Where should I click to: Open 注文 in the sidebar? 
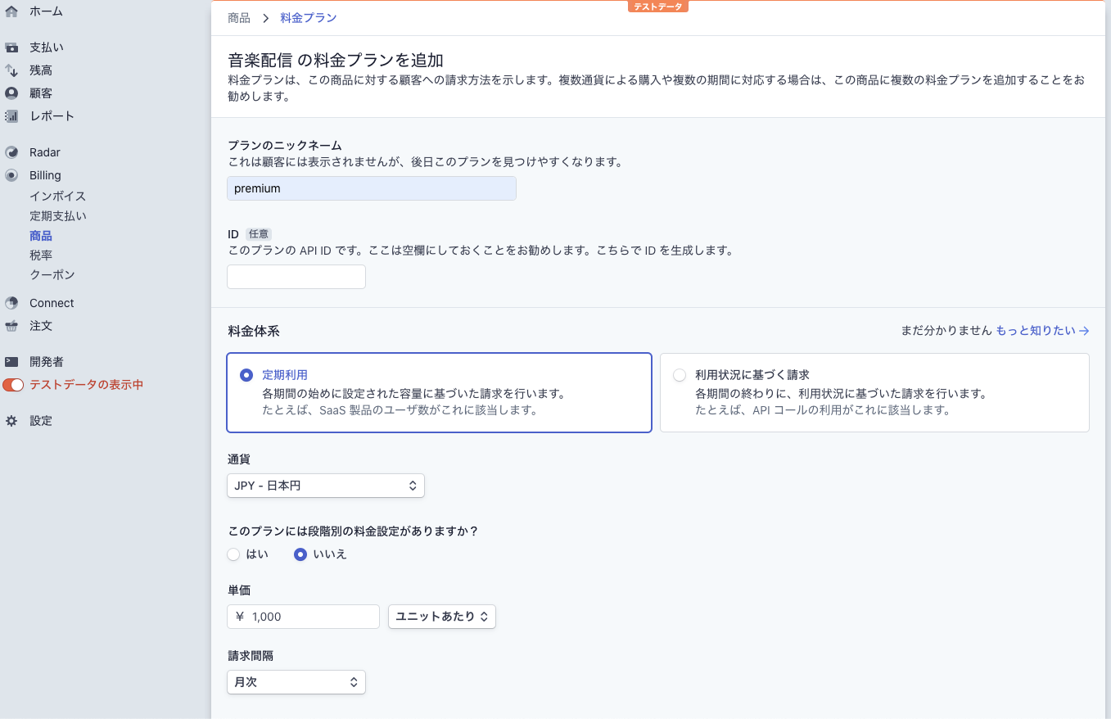click(41, 326)
